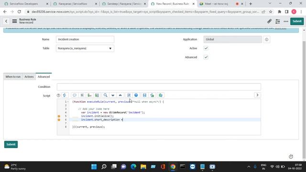Click response time clock icon
306x172 pixels.
point(291,156)
